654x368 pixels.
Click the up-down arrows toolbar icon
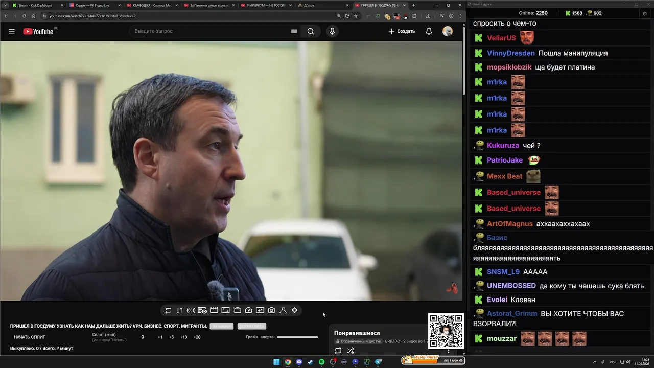179,310
